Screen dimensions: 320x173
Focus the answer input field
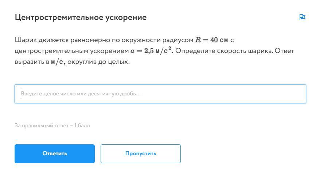tap(160, 94)
